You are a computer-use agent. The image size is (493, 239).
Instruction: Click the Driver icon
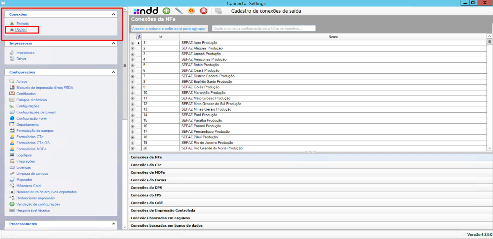tap(12, 59)
